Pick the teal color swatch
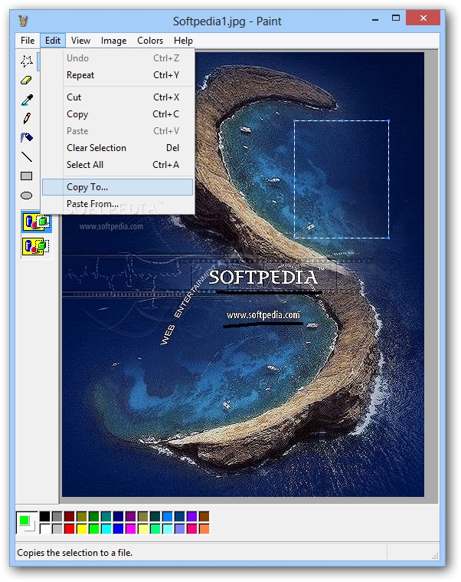The width and height of the screenshot is (461, 582). point(106,516)
